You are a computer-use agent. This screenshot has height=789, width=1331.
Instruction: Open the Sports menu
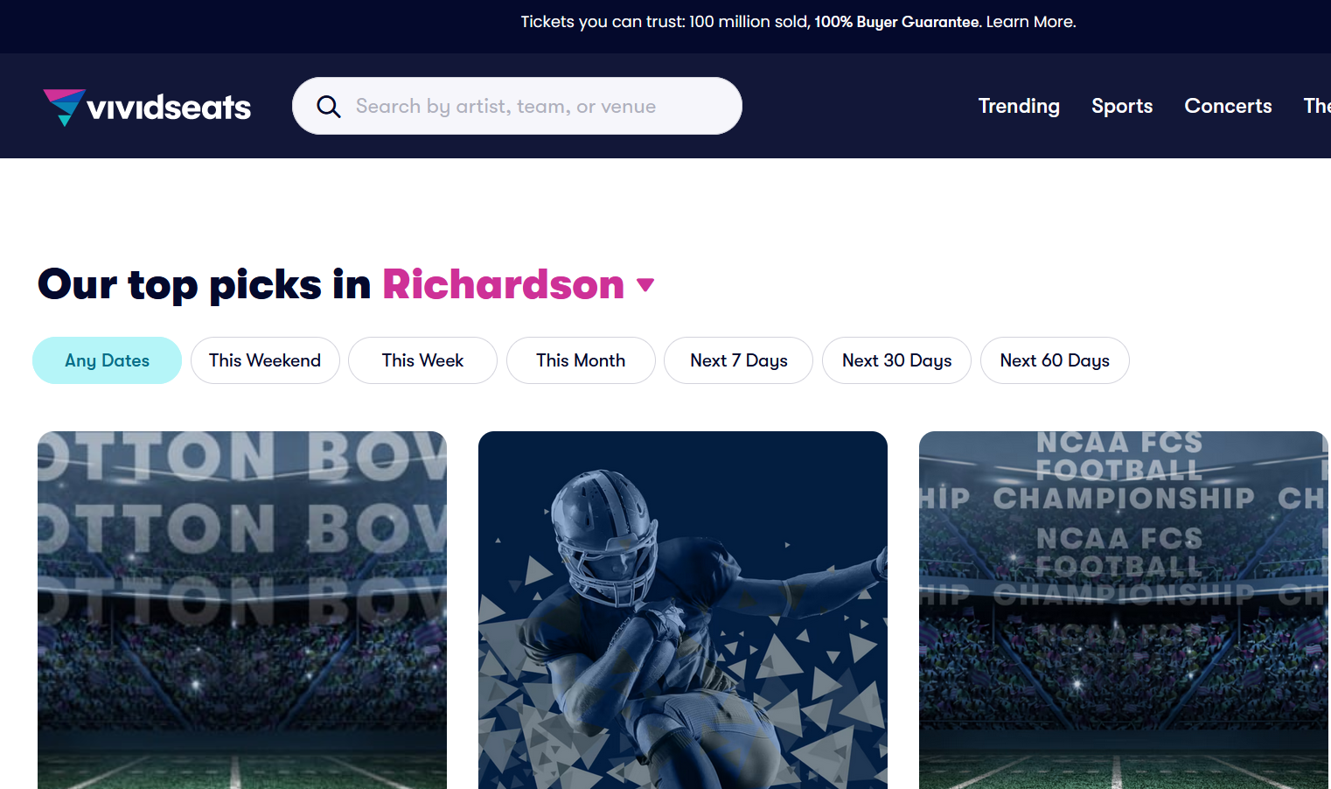1122,106
